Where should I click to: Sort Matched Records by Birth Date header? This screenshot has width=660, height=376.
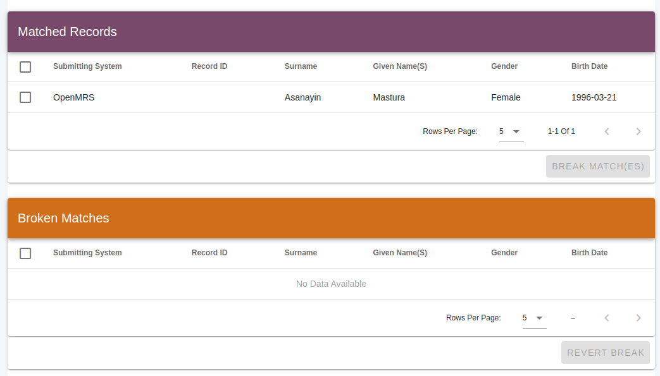pyautogui.click(x=589, y=66)
